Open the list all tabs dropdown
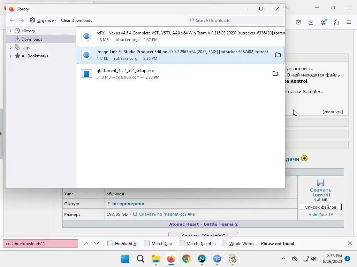 point(288,8)
